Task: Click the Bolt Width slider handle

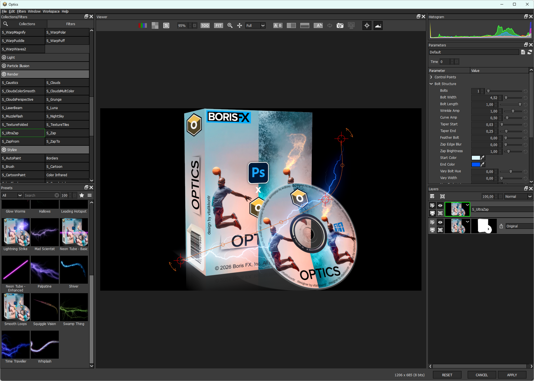Action: click(506, 98)
